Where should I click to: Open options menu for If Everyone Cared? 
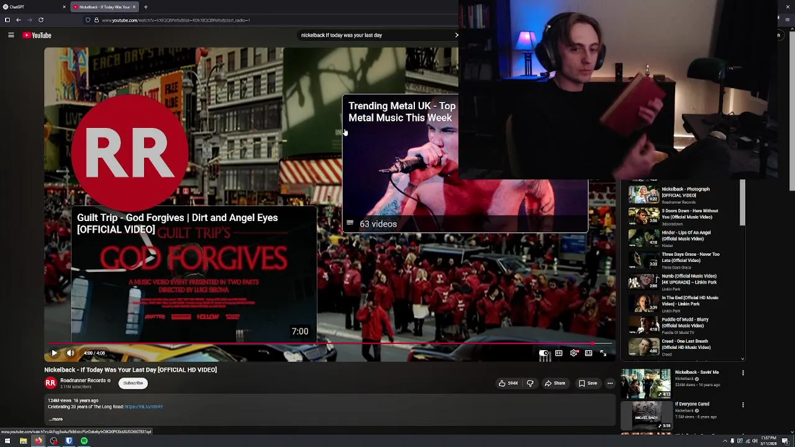[x=743, y=405]
